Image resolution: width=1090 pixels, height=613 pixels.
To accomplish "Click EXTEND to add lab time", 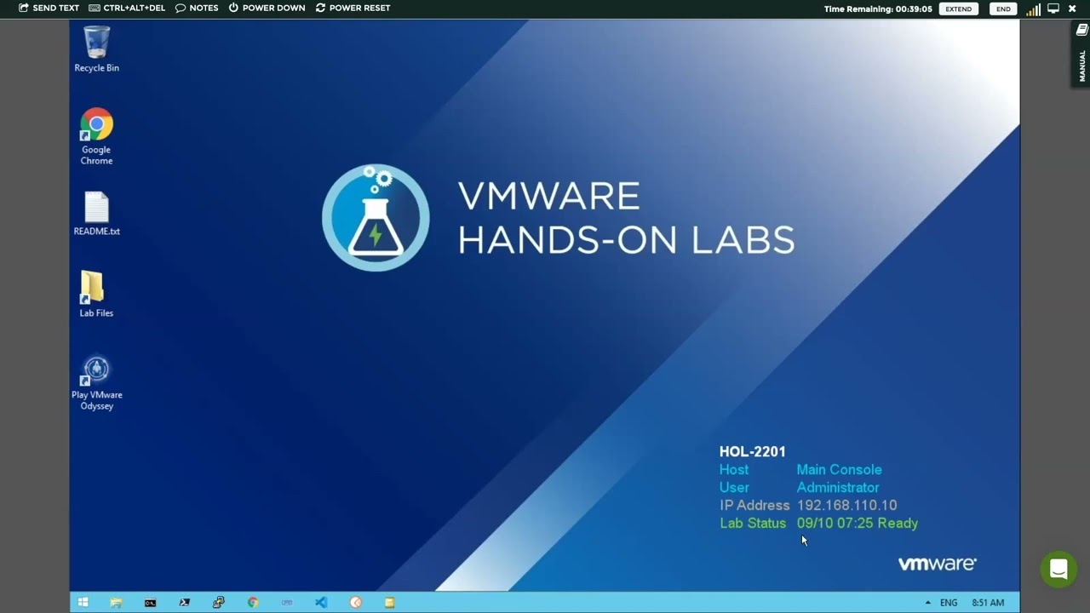I will click(x=958, y=9).
